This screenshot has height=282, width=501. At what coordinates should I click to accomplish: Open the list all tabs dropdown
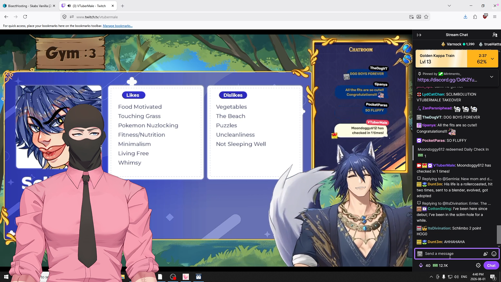pyautogui.click(x=449, y=6)
